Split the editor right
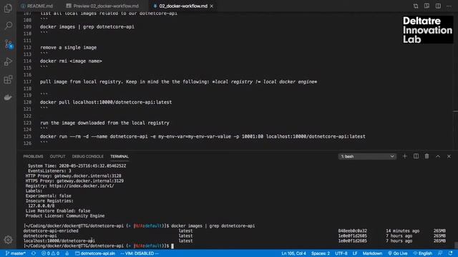 coord(438,6)
